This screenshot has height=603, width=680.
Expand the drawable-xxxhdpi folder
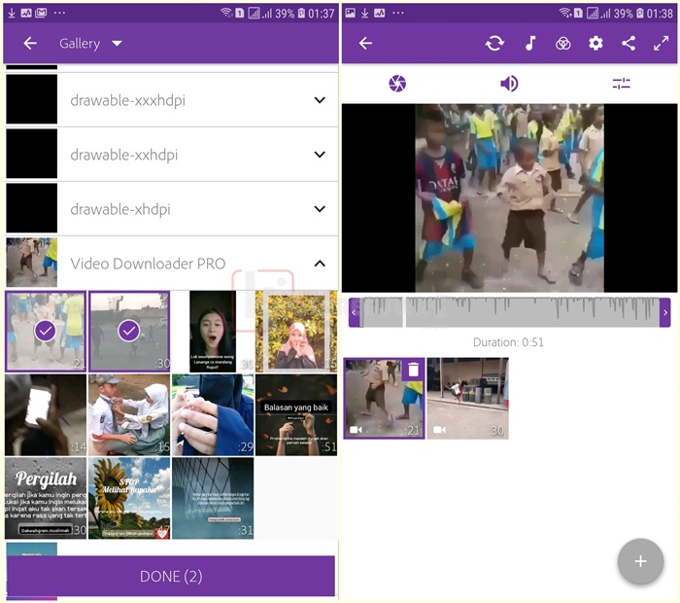[x=320, y=100]
